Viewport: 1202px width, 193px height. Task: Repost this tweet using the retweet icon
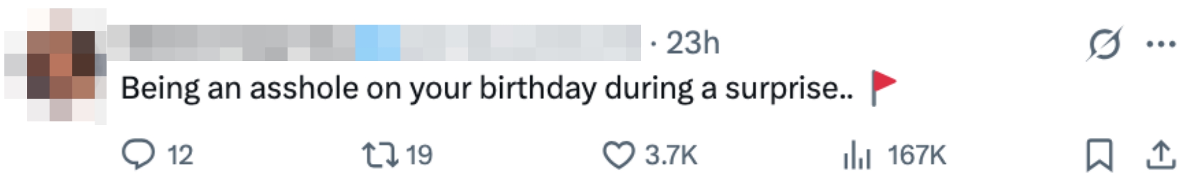pos(380,155)
